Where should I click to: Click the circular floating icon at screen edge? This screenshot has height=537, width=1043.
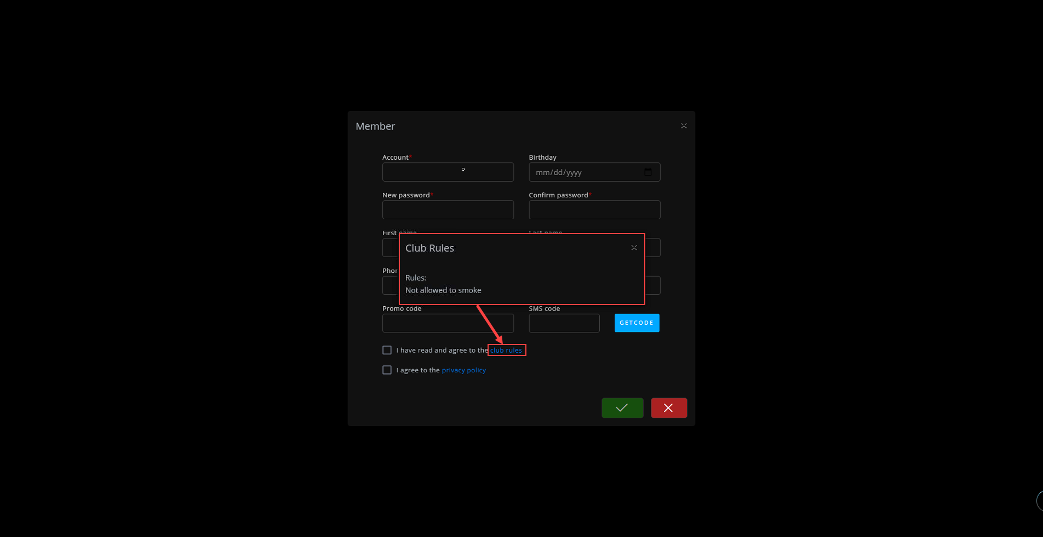[x=1039, y=501]
